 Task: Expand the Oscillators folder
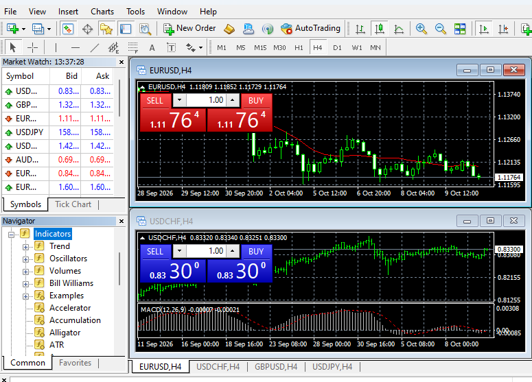(x=25, y=259)
